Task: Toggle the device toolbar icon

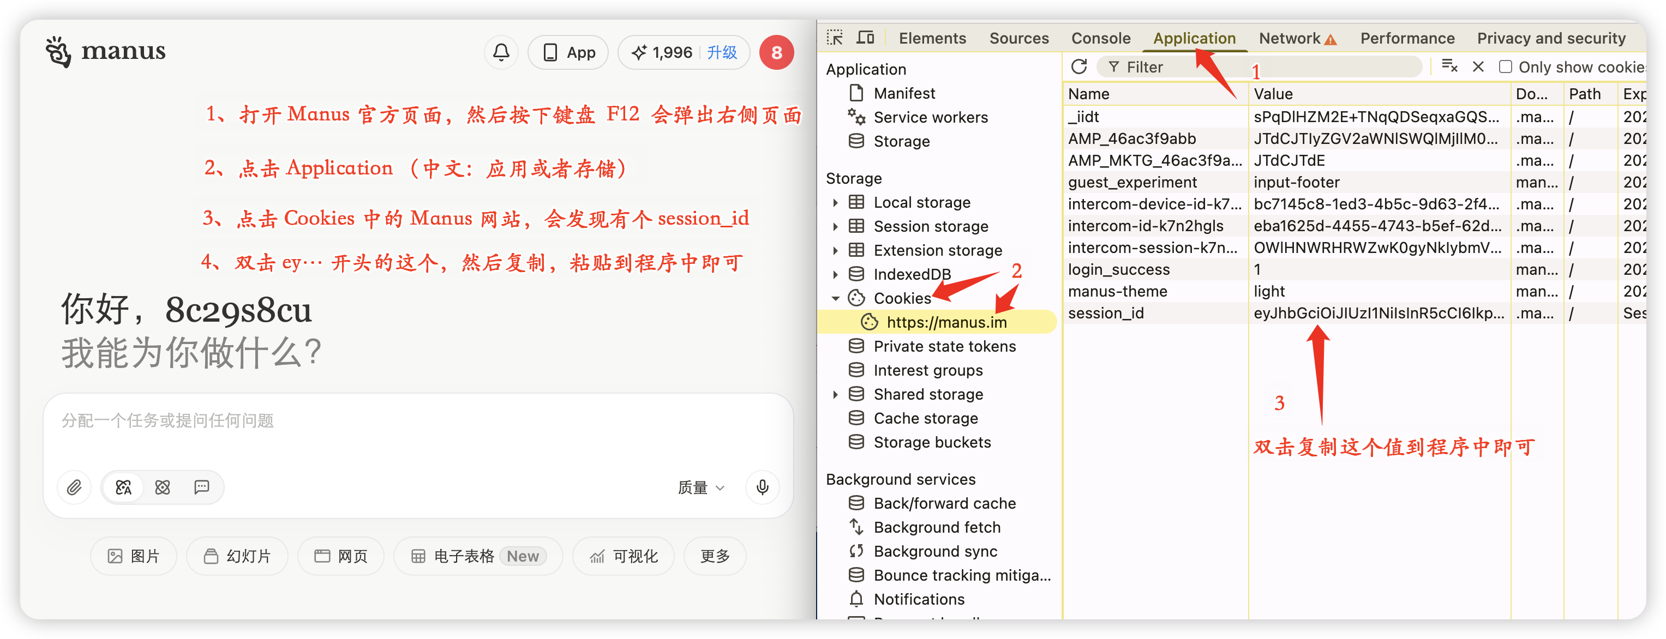Action: [865, 38]
